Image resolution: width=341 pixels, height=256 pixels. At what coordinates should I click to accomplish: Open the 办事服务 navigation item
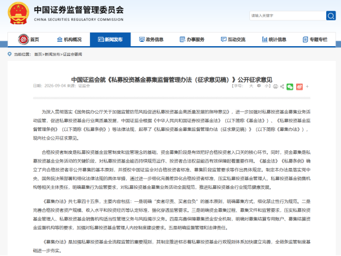(x=192, y=39)
